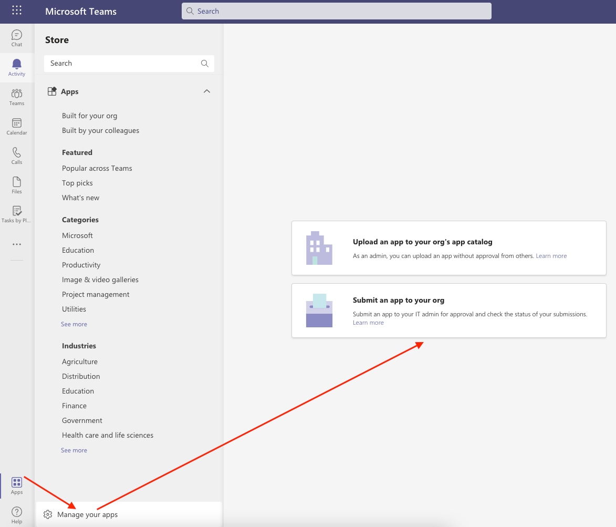Open the Calendar view
616x527 pixels.
16,126
